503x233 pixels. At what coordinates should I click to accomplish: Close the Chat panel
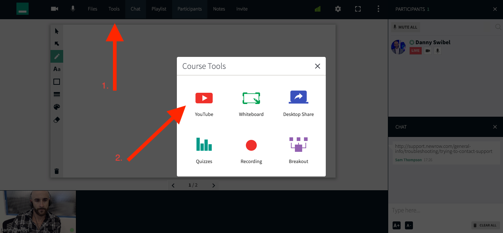click(x=495, y=127)
